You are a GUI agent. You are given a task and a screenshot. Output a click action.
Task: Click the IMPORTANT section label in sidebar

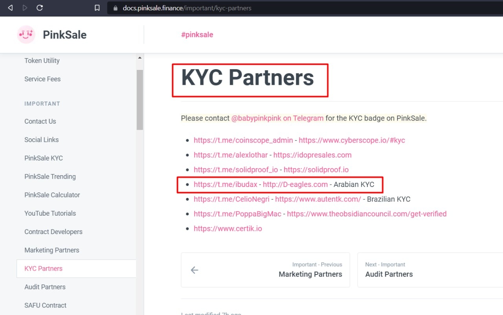[42, 104]
